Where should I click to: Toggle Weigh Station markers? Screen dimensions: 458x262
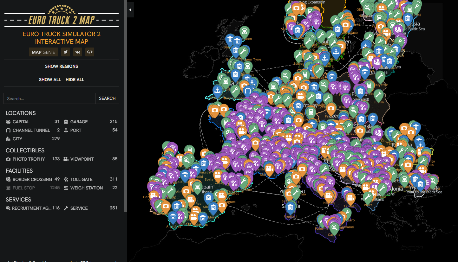pyautogui.click(x=90, y=188)
